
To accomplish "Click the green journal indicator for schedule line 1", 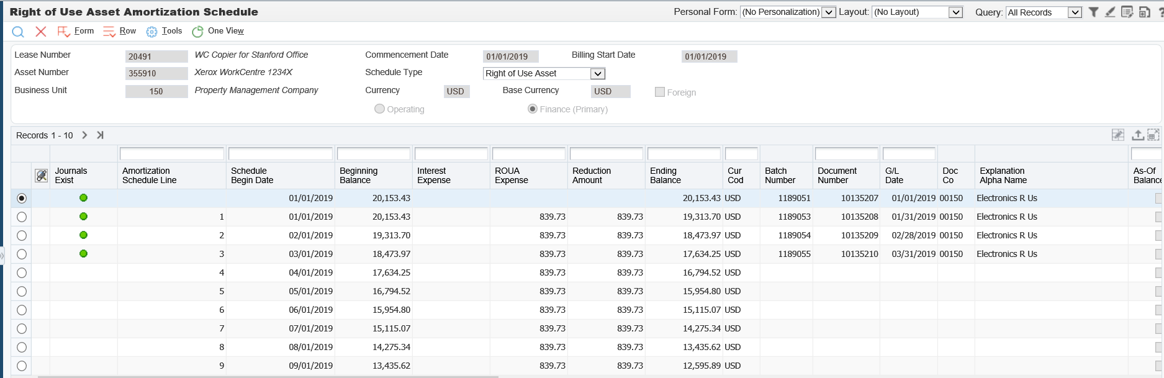I will click(x=83, y=216).
